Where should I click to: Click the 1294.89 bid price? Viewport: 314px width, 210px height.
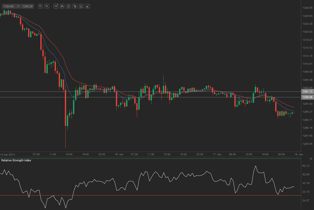coord(8,6)
